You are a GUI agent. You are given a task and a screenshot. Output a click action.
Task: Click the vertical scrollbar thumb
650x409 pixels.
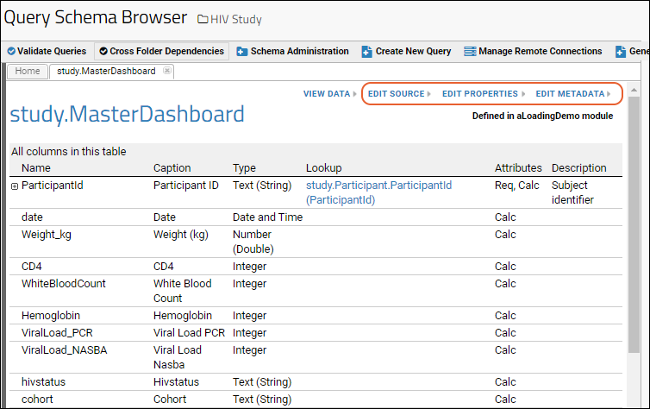click(634, 224)
